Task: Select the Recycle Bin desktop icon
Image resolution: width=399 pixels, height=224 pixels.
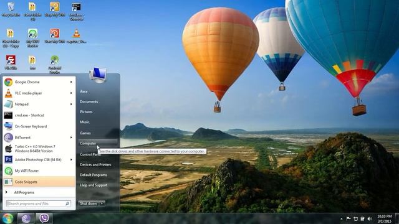Action: 11,10
